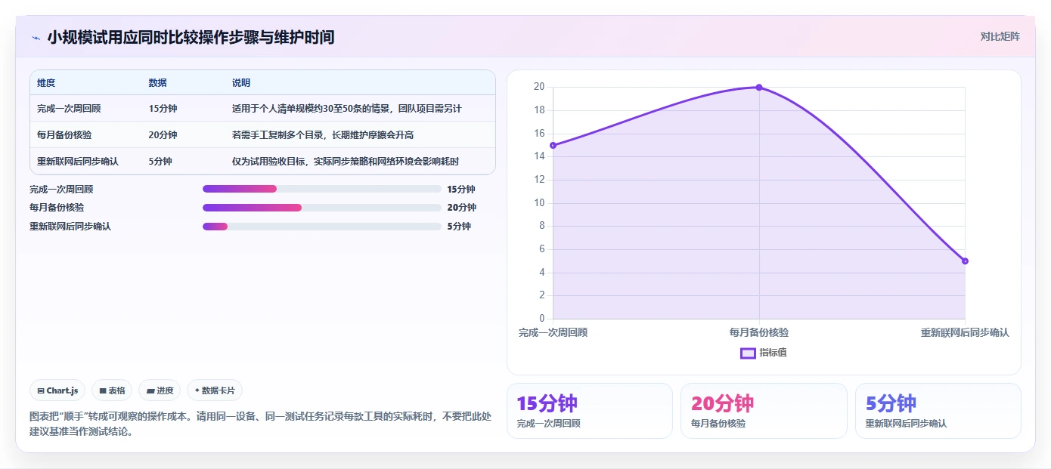1051x469 pixels.
Task: Click the description starting 若需手工复制多个目录
Action: (323, 135)
